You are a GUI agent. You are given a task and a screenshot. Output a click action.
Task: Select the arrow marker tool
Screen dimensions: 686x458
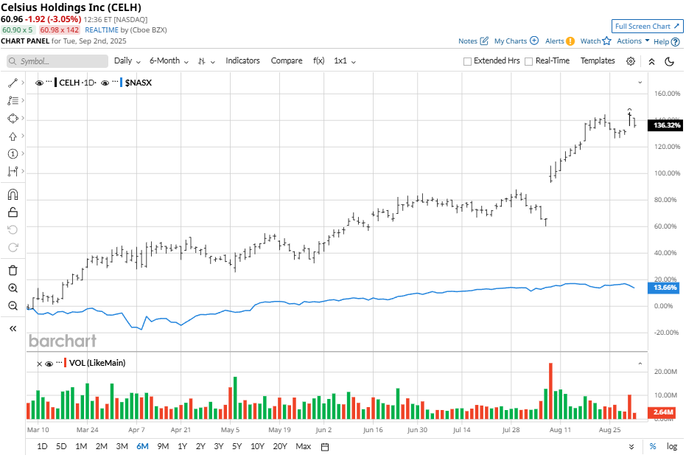13,136
